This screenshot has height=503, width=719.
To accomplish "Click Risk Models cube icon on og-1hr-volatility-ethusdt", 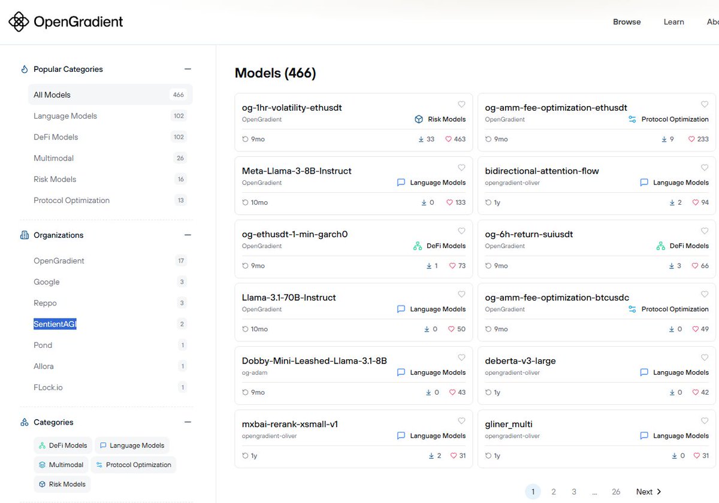I will click(419, 119).
